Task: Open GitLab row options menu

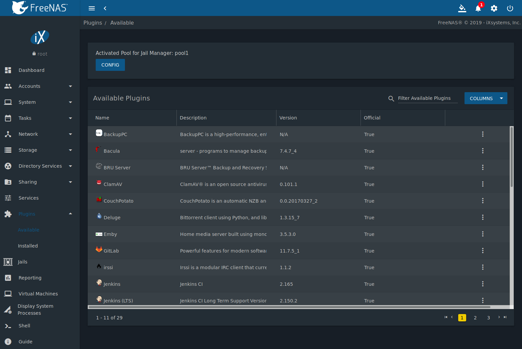Action: [483, 251]
